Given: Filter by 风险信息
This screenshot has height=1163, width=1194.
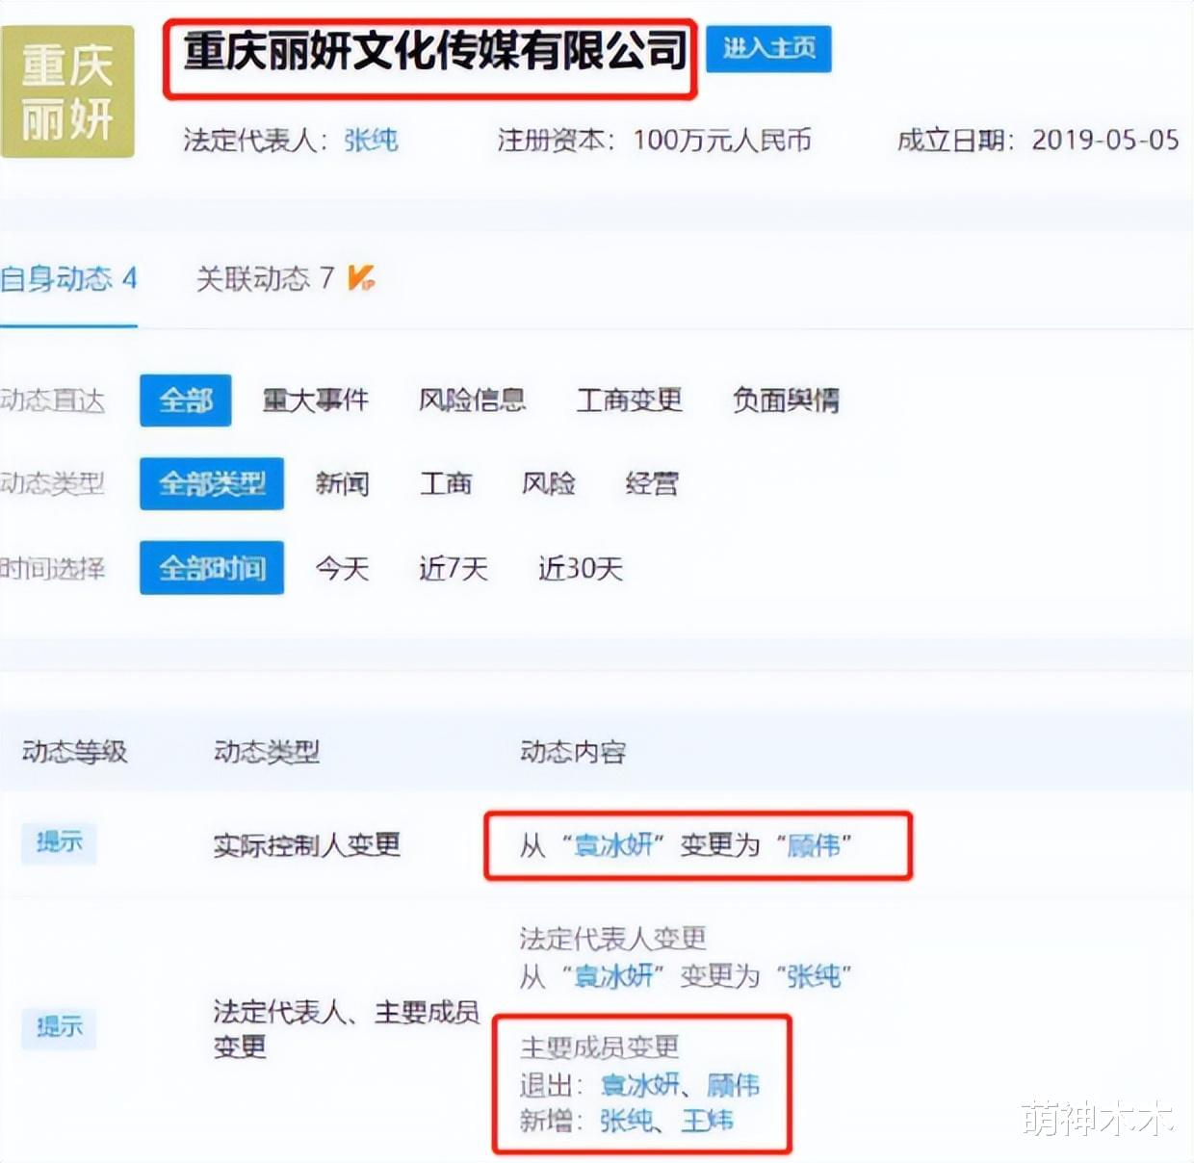Looking at the screenshot, I should point(472,400).
